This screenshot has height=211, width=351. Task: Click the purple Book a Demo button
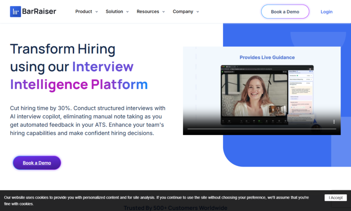tap(37, 163)
